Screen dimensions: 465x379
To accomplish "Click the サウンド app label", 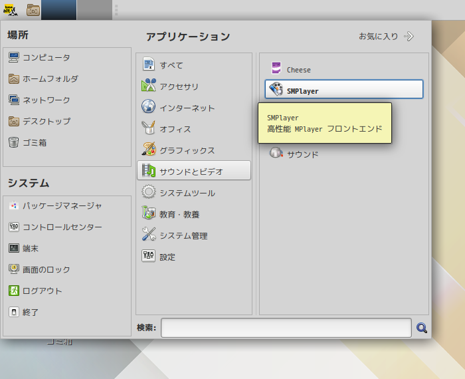I will point(303,154).
